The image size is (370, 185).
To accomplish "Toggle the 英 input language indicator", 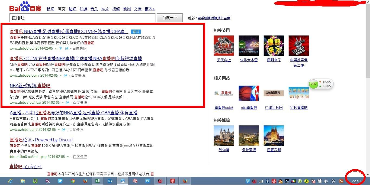I will coord(333,181).
